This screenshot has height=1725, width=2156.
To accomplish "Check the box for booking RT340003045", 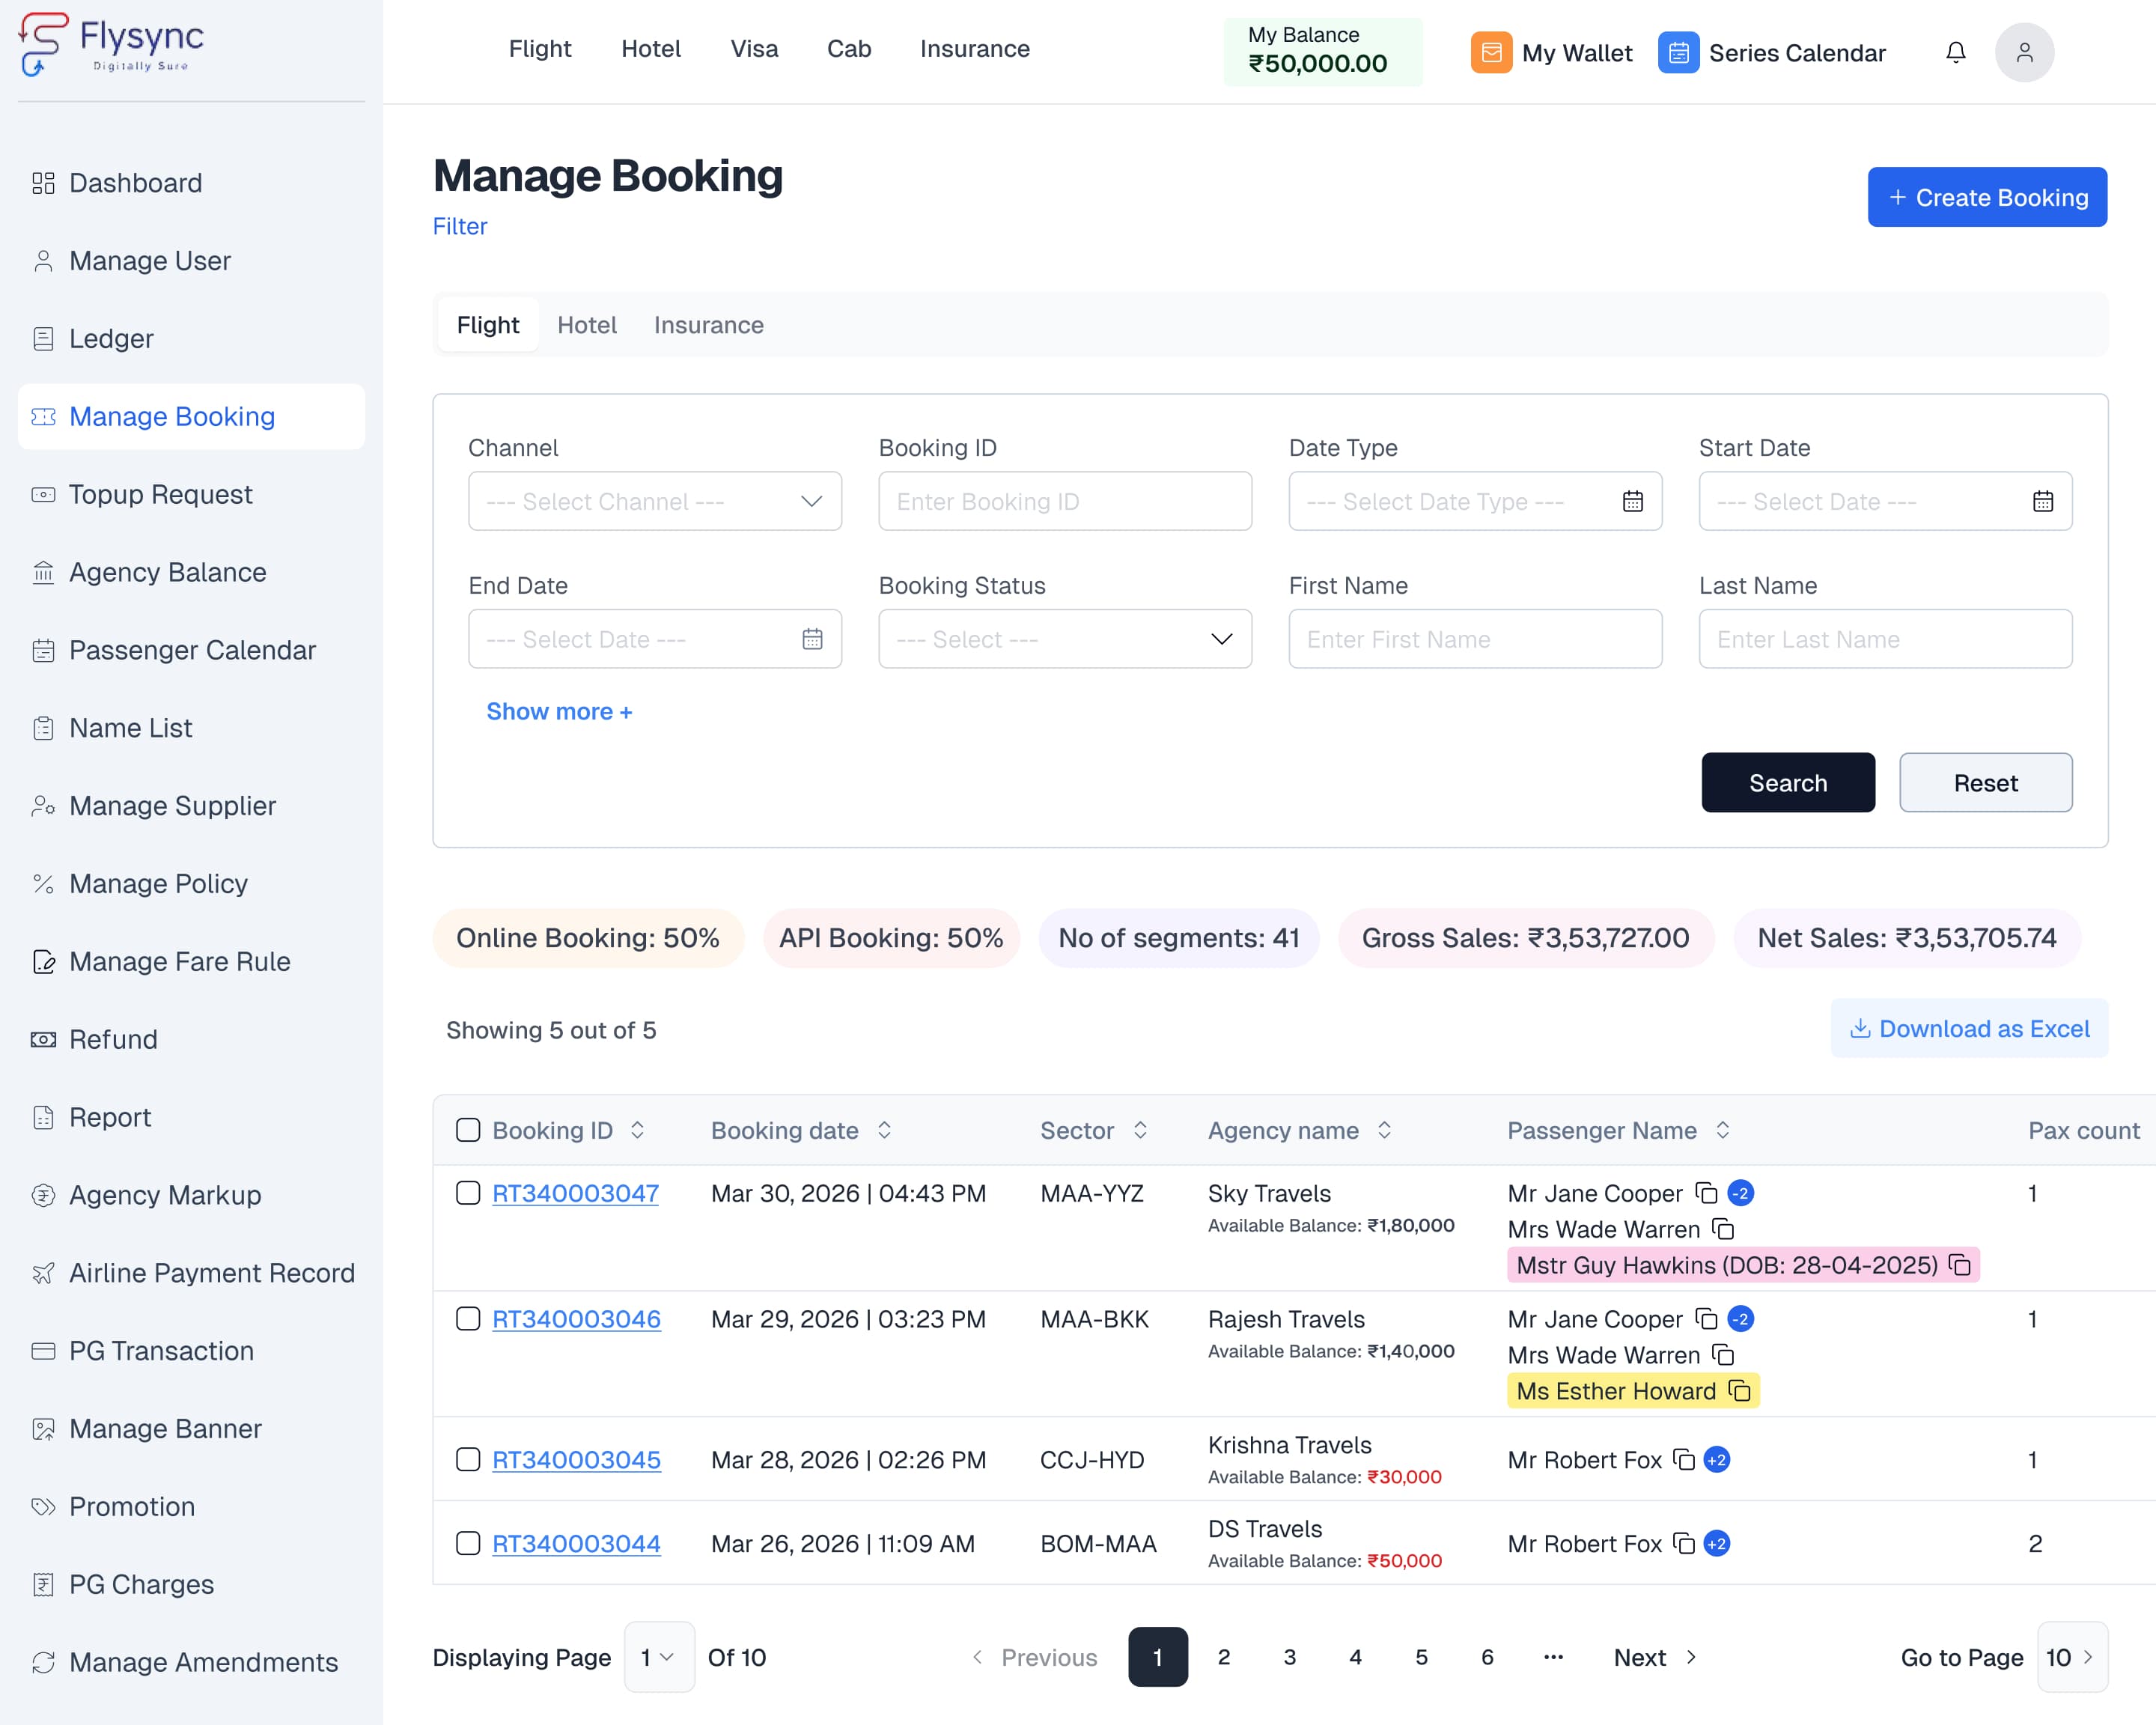I will [x=468, y=1460].
